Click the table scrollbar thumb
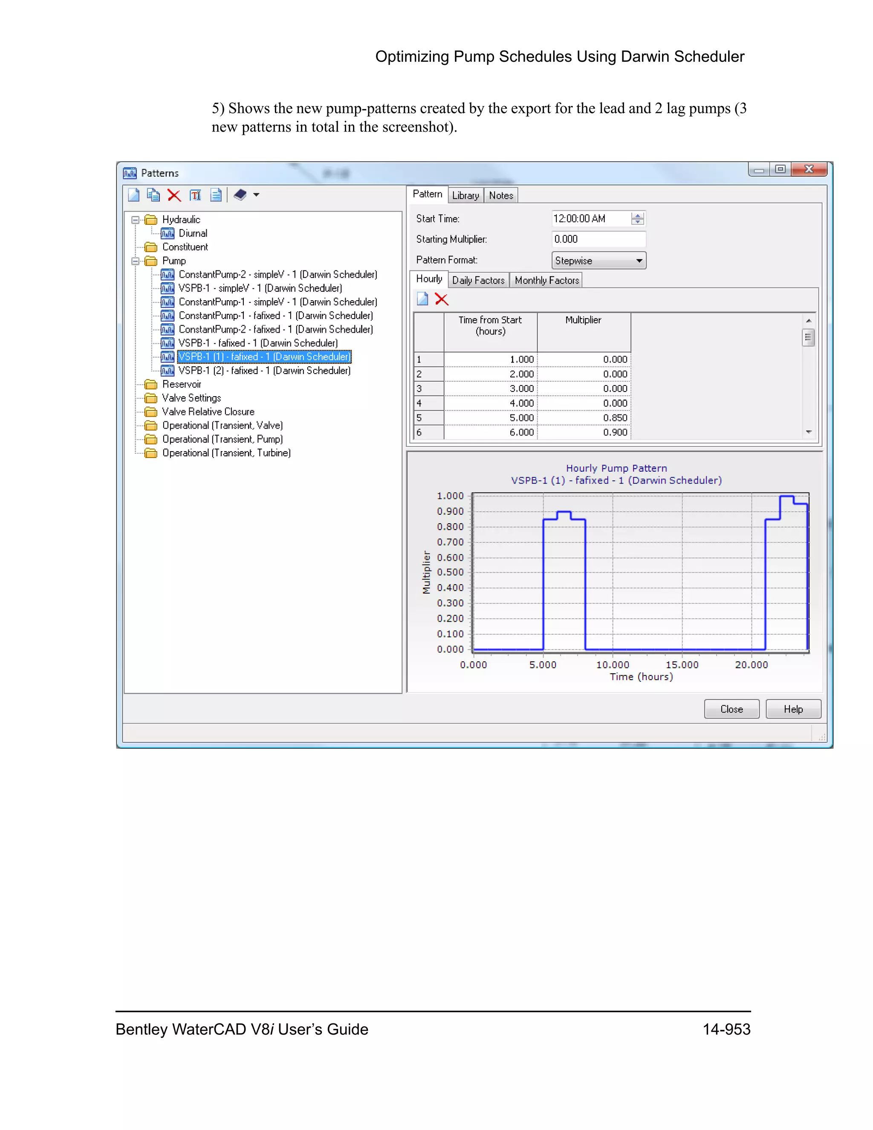This screenshot has width=873, height=1130. pyautogui.click(x=808, y=338)
